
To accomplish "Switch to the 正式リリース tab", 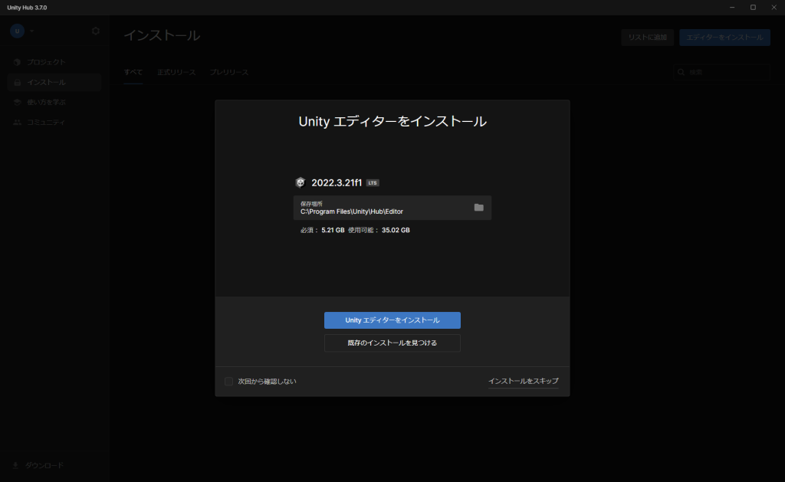I will (176, 73).
